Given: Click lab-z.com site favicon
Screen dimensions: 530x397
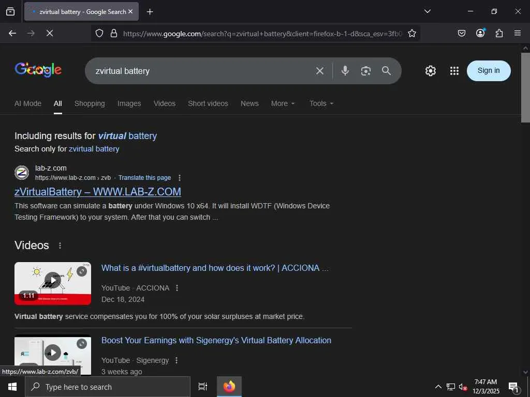Looking at the screenshot, I should (x=22, y=173).
